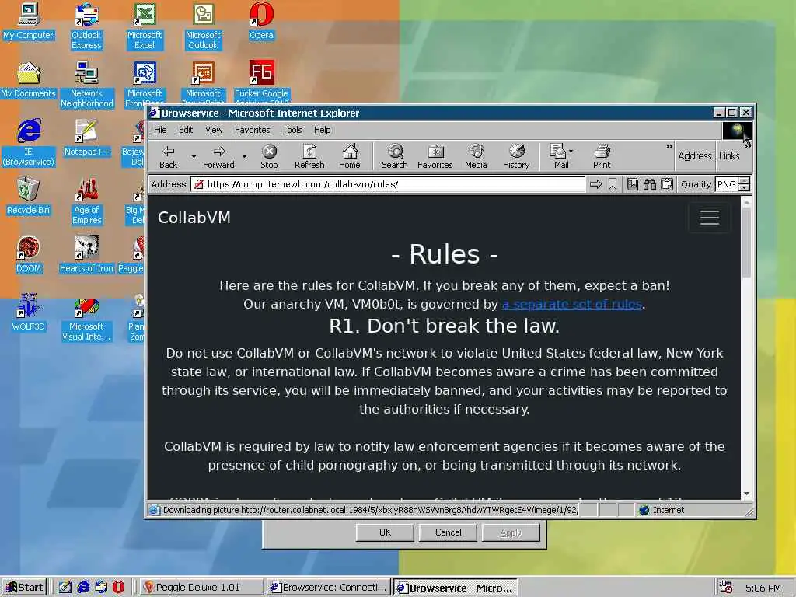
Task: Launch Opera from quick launch bar
Action: pos(118,587)
